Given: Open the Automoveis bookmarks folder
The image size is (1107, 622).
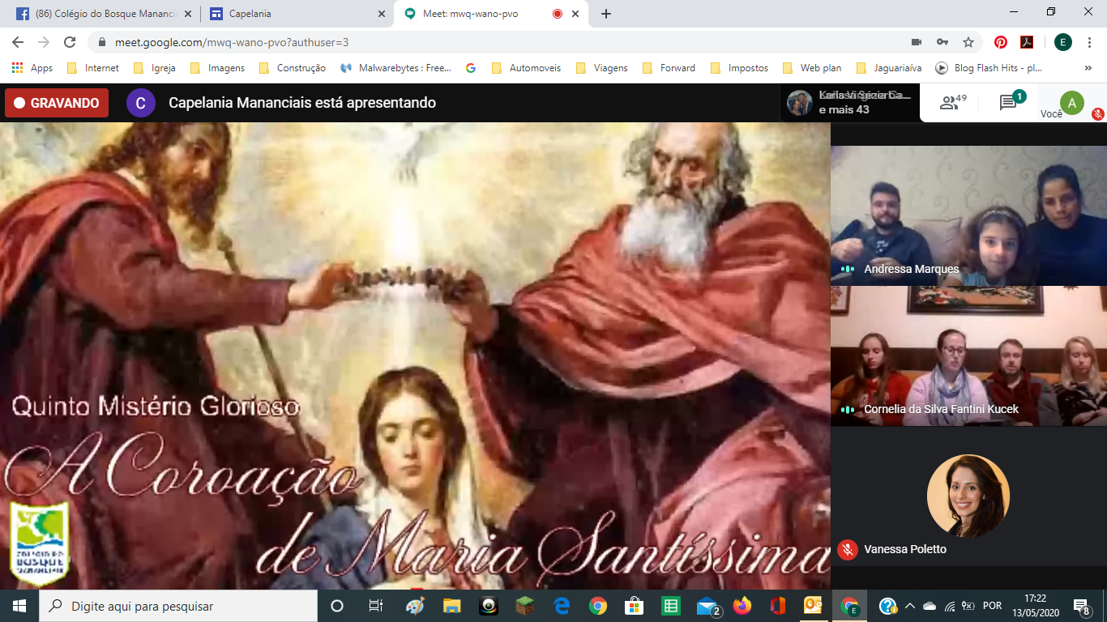Looking at the screenshot, I should coord(526,68).
